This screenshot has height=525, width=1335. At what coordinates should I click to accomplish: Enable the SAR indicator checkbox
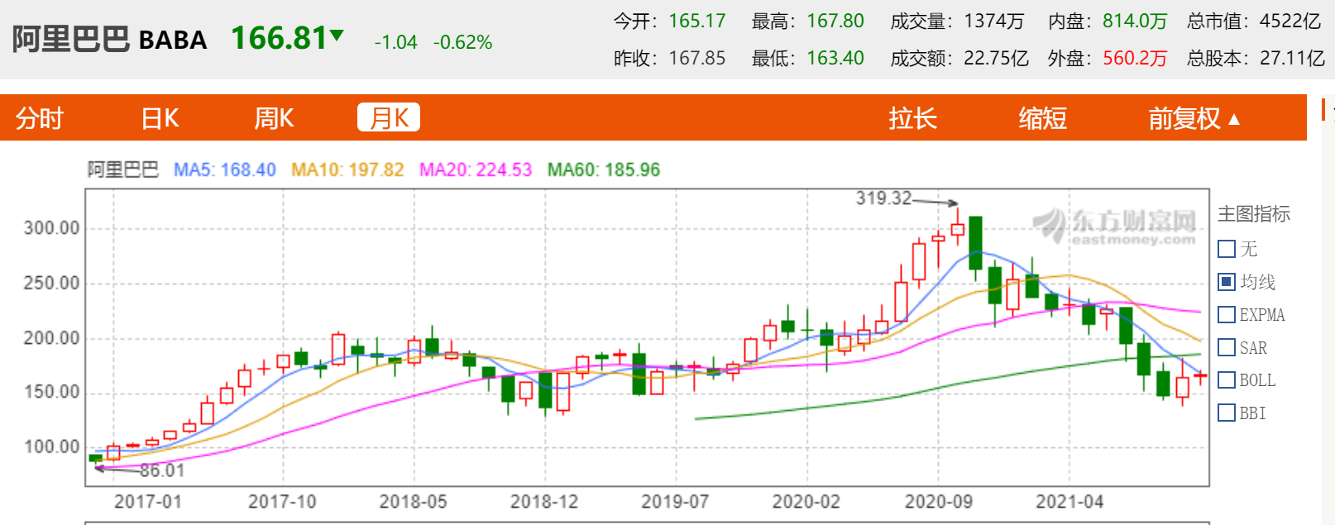click(x=1227, y=347)
